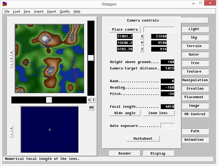Switch to the Sky panel

[195, 38]
